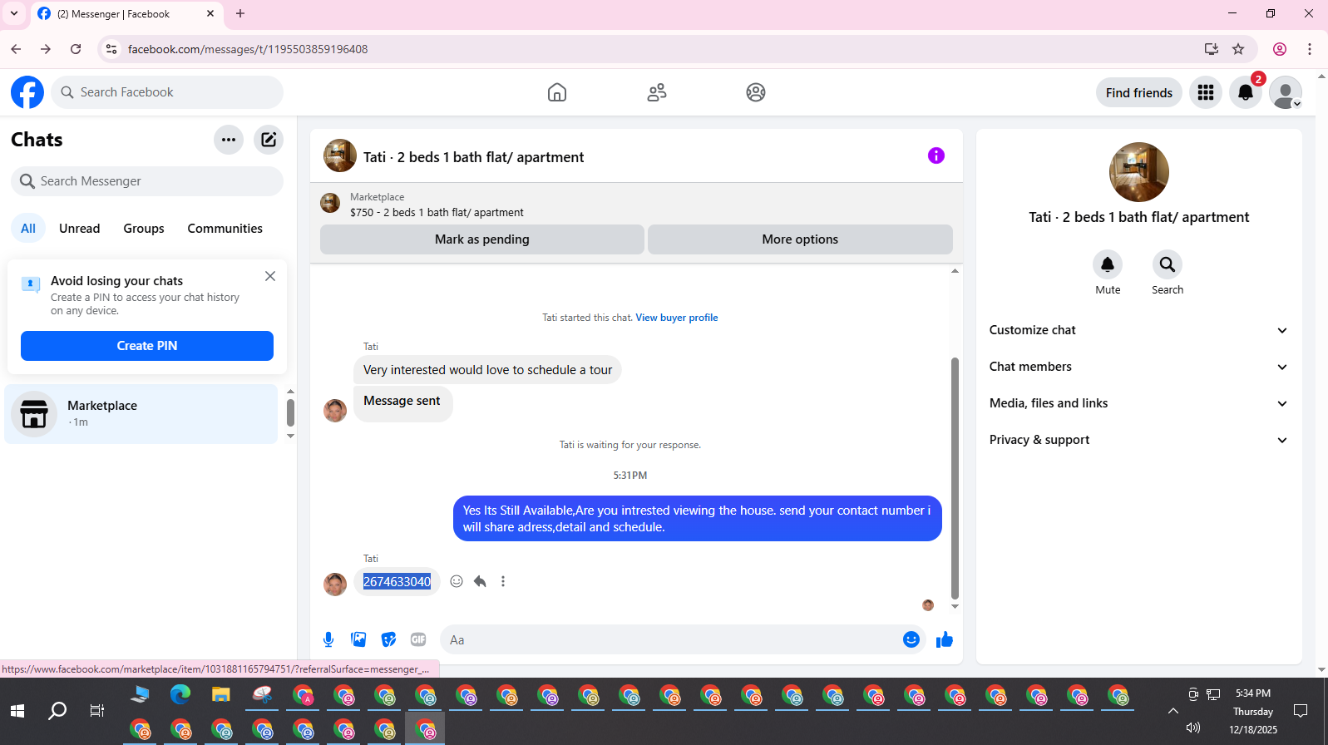Search in conversation magnifier icon

tap(1168, 264)
